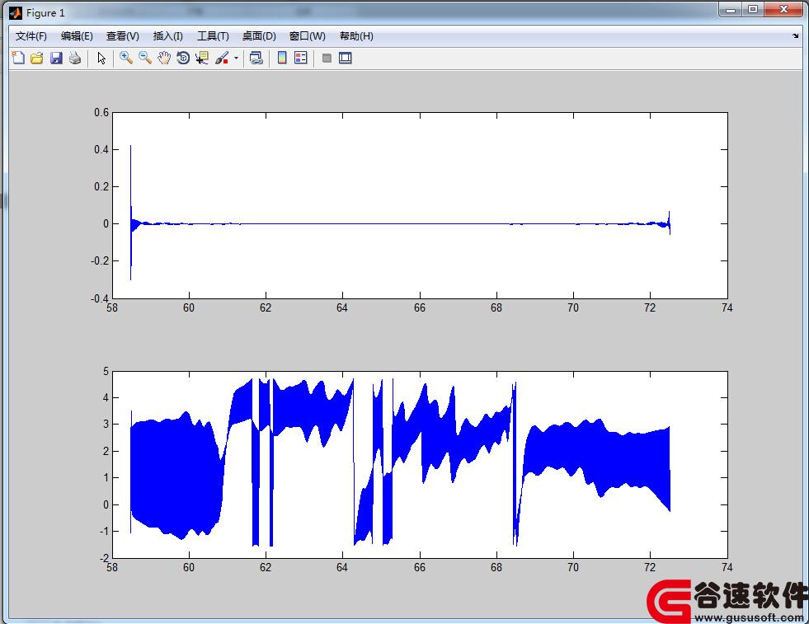Show plot tools and dock figure icon

pyautogui.click(x=346, y=58)
